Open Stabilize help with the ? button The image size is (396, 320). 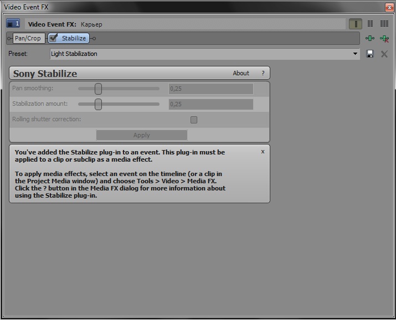coord(263,73)
